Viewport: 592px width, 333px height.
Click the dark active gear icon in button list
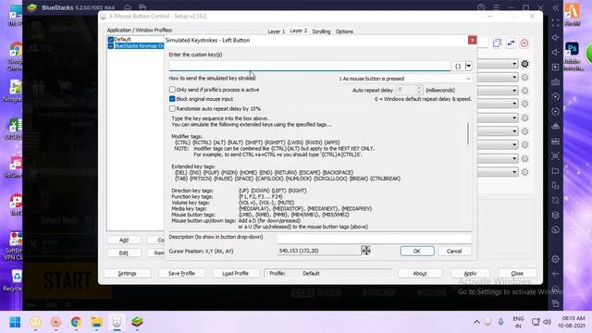tap(524, 64)
